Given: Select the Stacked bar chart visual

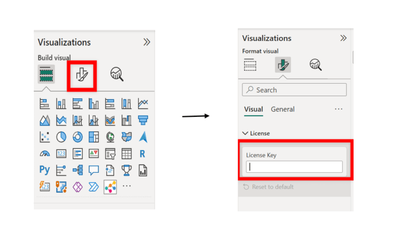Looking at the screenshot, I should [45, 104].
